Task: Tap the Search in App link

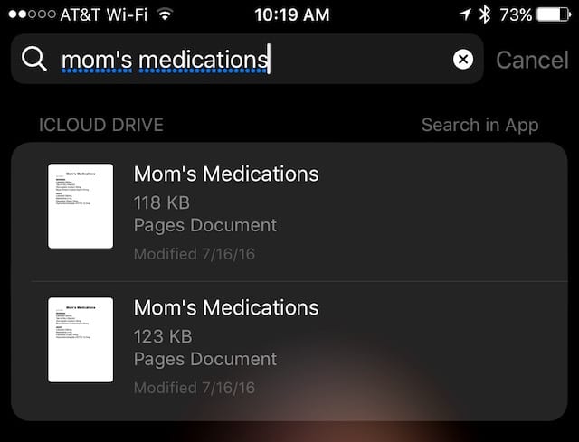Action: (479, 125)
